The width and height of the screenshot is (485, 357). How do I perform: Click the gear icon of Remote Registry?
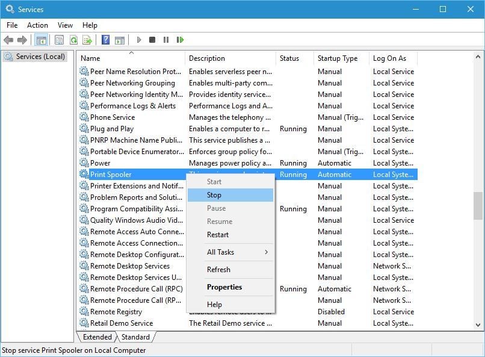(84, 311)
